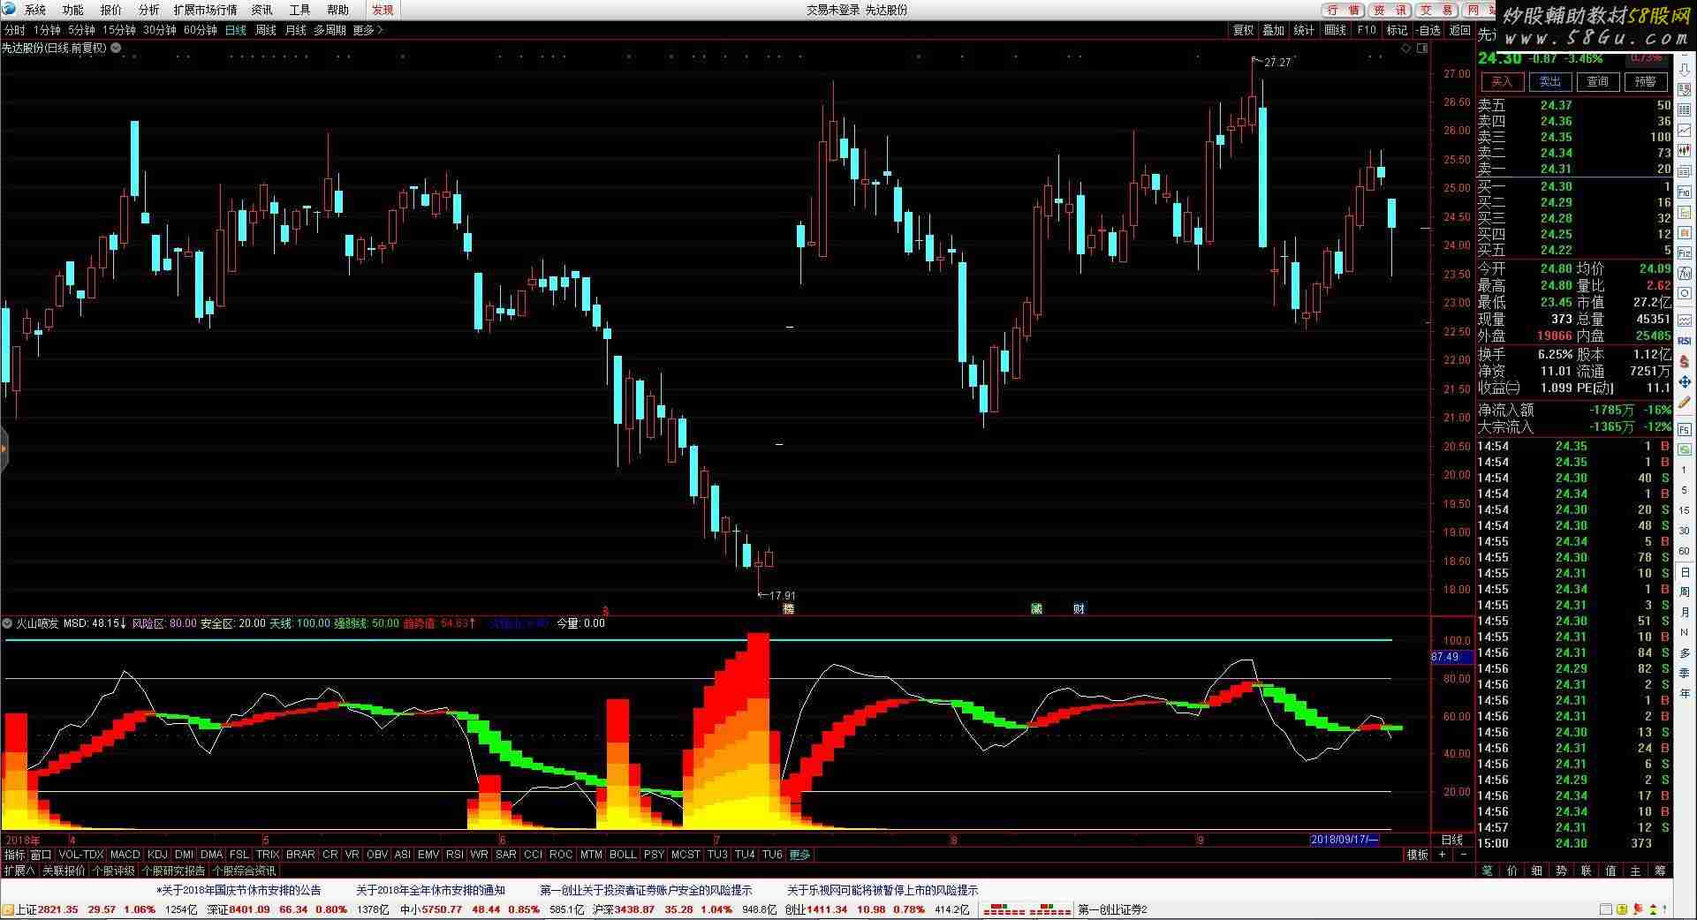Click the minus button next to 模板
1697x920 pixels.
(x=1464, y=854)
